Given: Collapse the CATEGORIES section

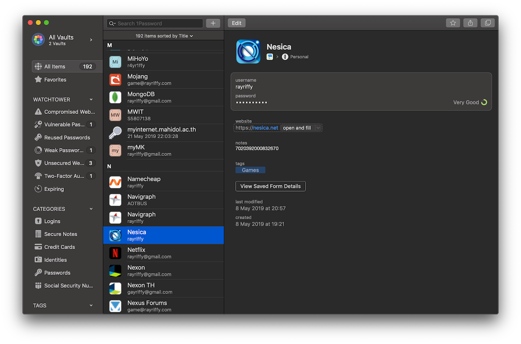Looking at the screenshot, I should click(91, 209).
